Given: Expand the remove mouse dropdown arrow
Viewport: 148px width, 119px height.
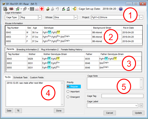Looking at the screenshot, I should click(x=28, y=9).
